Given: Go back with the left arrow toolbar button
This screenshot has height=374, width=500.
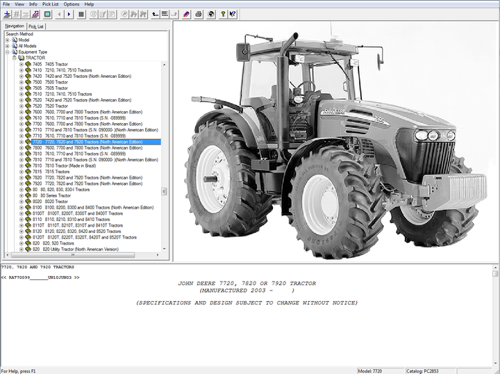Looking at the screenshot, I should [60, 14].
